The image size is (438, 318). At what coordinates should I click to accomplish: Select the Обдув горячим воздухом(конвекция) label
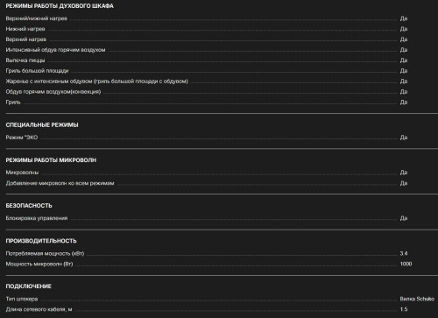click(x=53, y=92)
